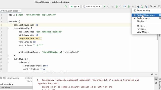Collapse the release block fold marker

tap(8, 62)
